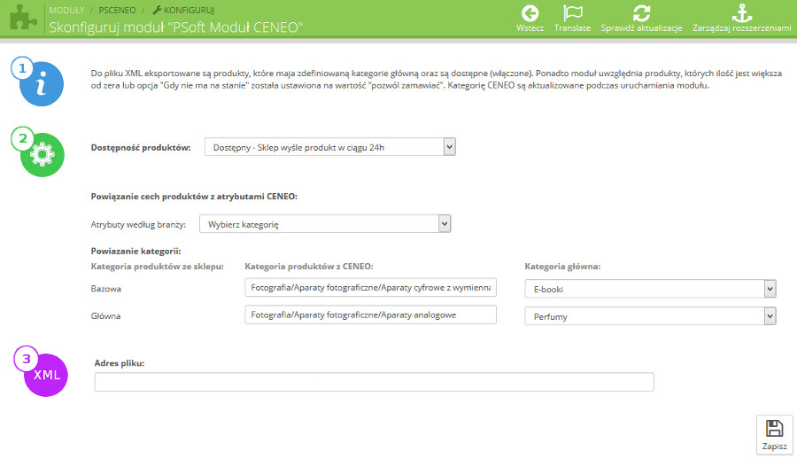Click the Główna shop category label
797x466 pixels.
105,316
